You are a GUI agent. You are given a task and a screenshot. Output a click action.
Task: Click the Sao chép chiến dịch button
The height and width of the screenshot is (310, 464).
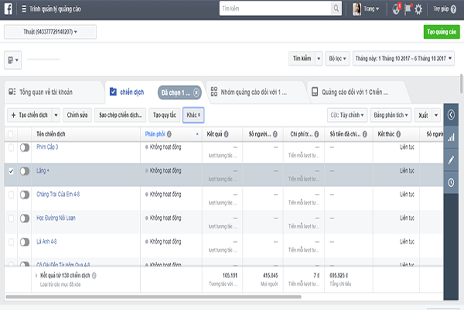tap(120, 115)
